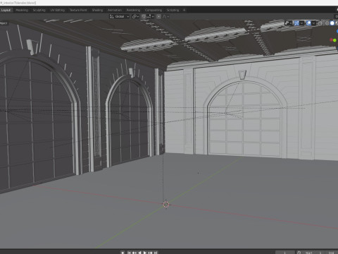
Task: Switch to the Scripting workspace tab
Action: coord(173,10)
